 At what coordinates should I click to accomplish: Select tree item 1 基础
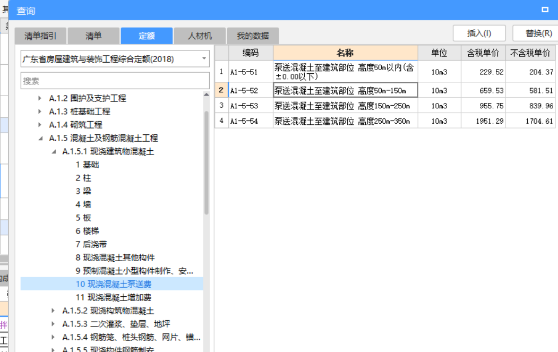(88, 165)
